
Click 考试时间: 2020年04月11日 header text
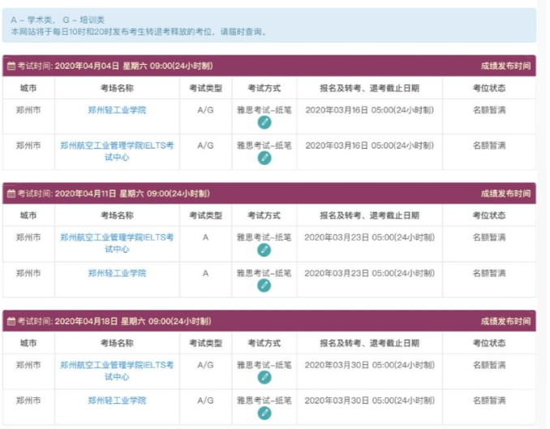click(114, 193)
